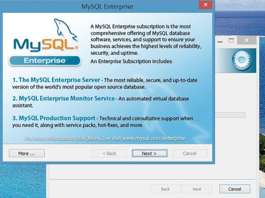Click 'An Enterprise Subscription includes:' text
The height and width of the screenshot is (198, 265).
coord(131,61)
